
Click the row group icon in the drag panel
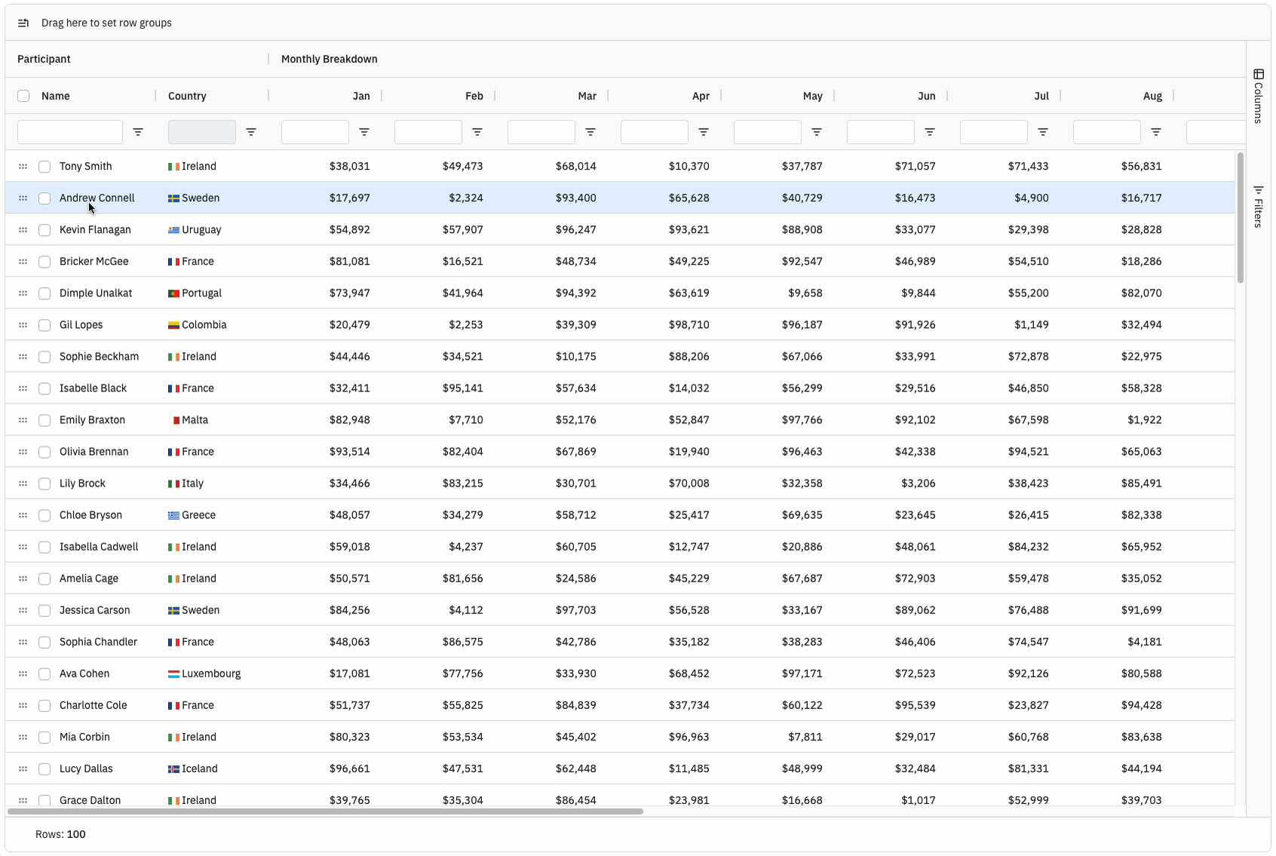pyautogui.click(x=23, y=23)
